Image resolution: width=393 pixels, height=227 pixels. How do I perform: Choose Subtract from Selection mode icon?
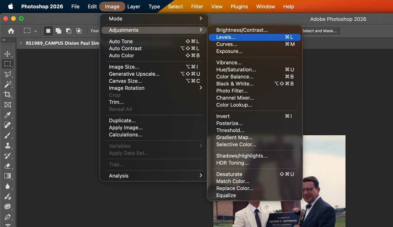[x=68, y=31]
